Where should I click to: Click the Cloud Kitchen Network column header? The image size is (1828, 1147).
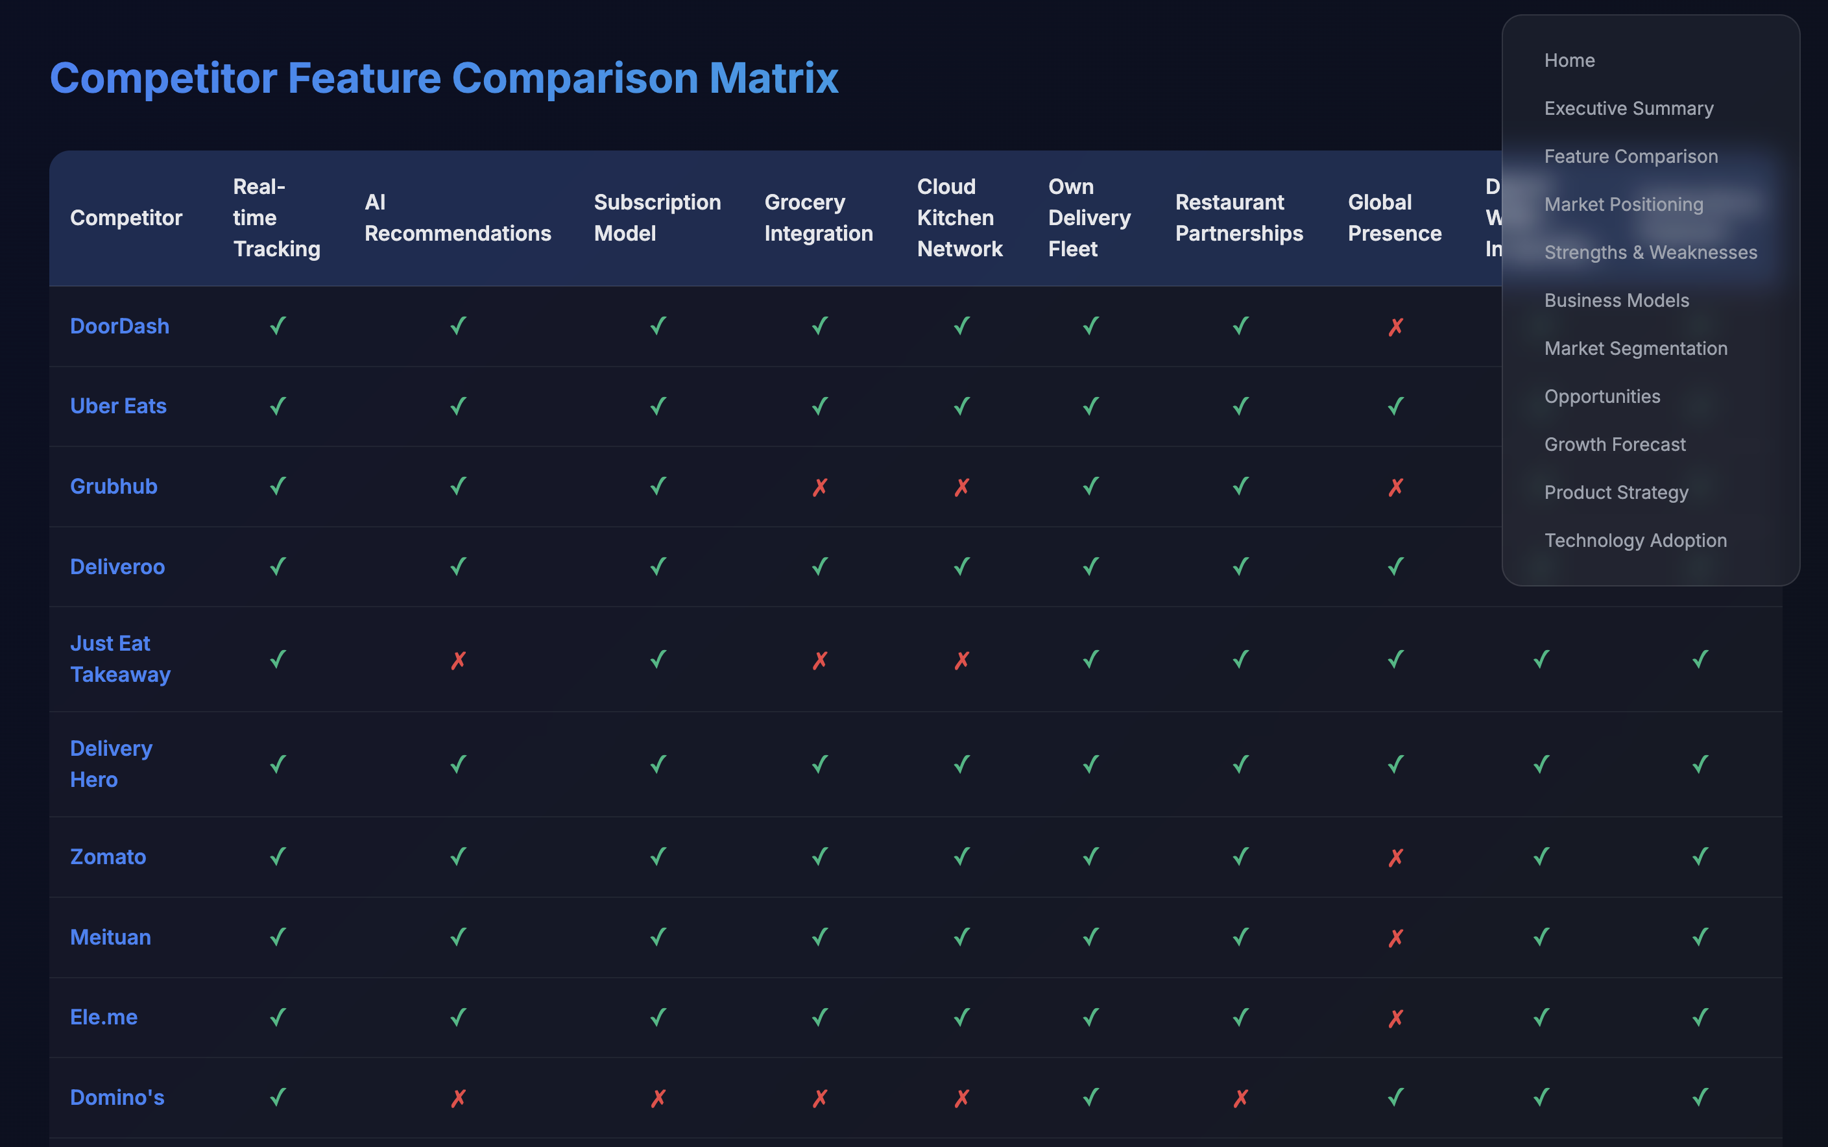coord(960,218)
